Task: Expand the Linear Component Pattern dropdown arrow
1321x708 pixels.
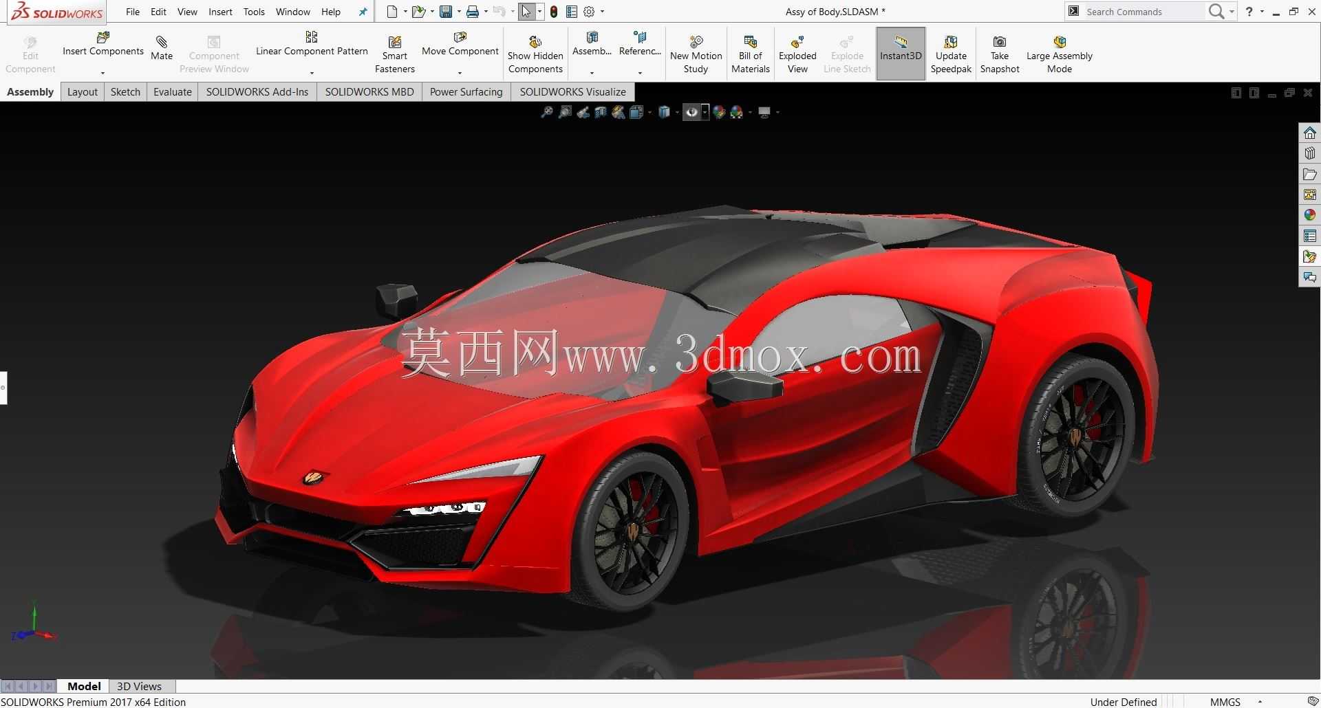Action: pyautogui.click(x=312, y=73)
